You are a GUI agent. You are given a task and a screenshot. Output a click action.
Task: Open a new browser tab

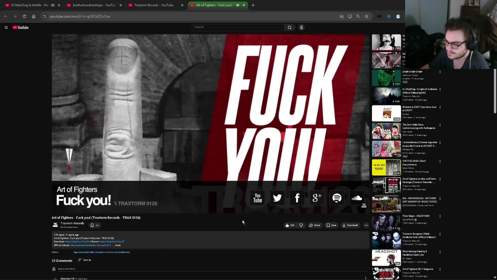(x=253, y=5)
